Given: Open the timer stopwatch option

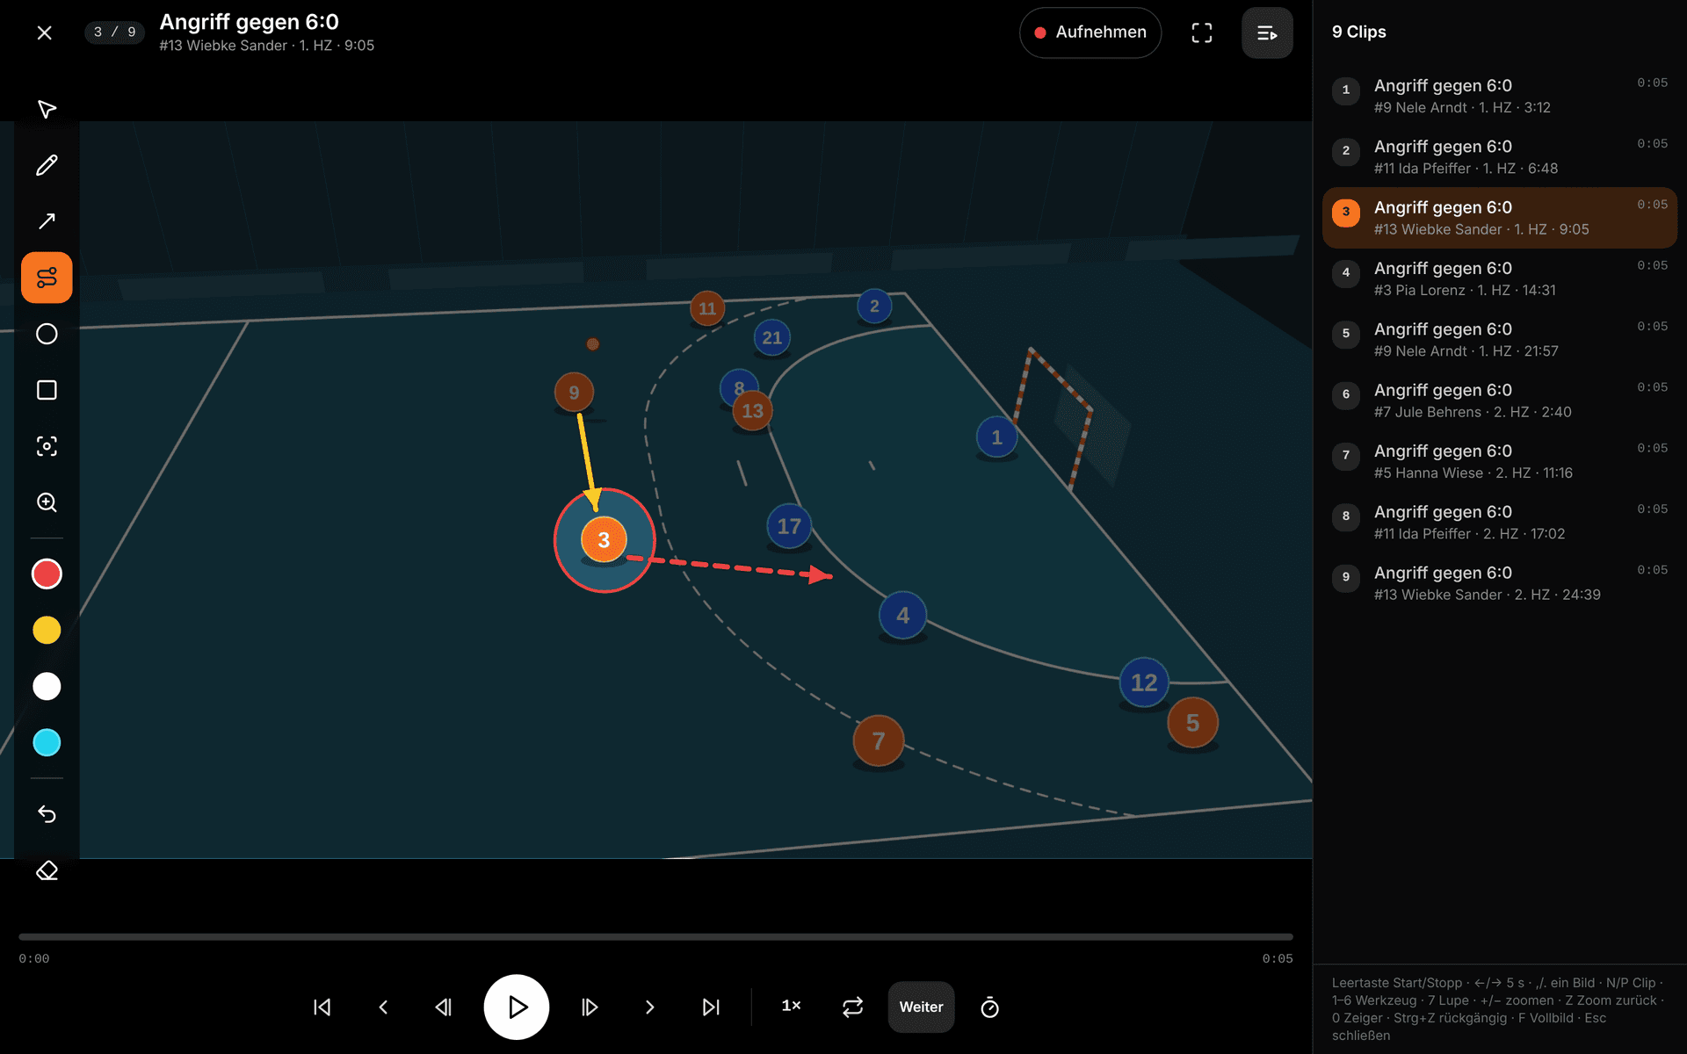Looking at the screenshot, I should [989, 1007].
